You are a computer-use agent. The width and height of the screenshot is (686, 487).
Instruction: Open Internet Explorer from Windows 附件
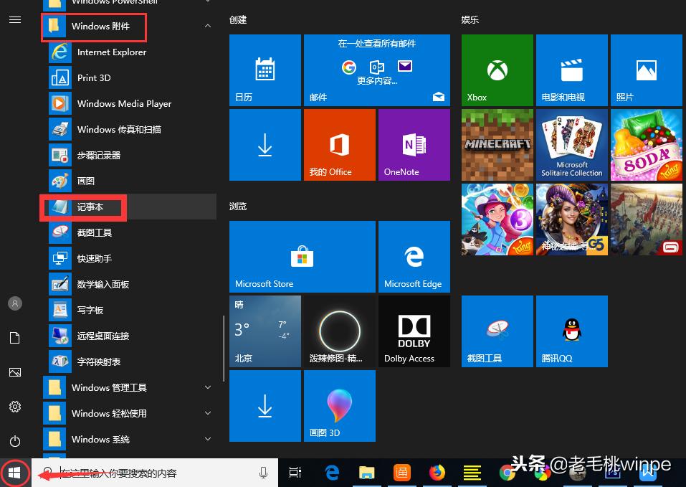point(111,52)
